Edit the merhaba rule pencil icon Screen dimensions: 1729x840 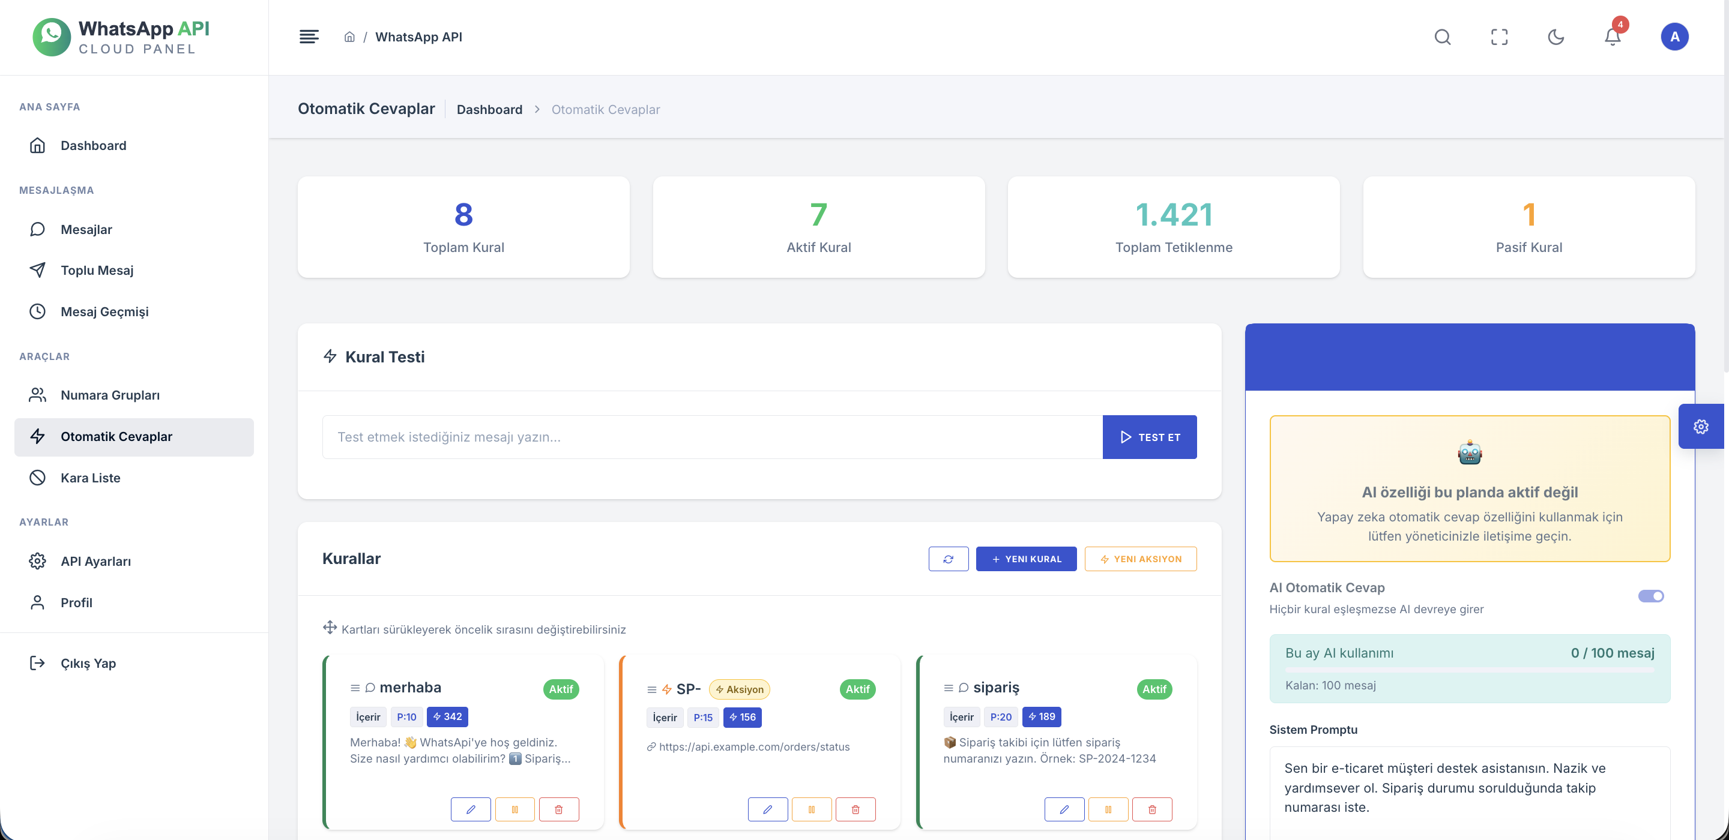point(471,809)
